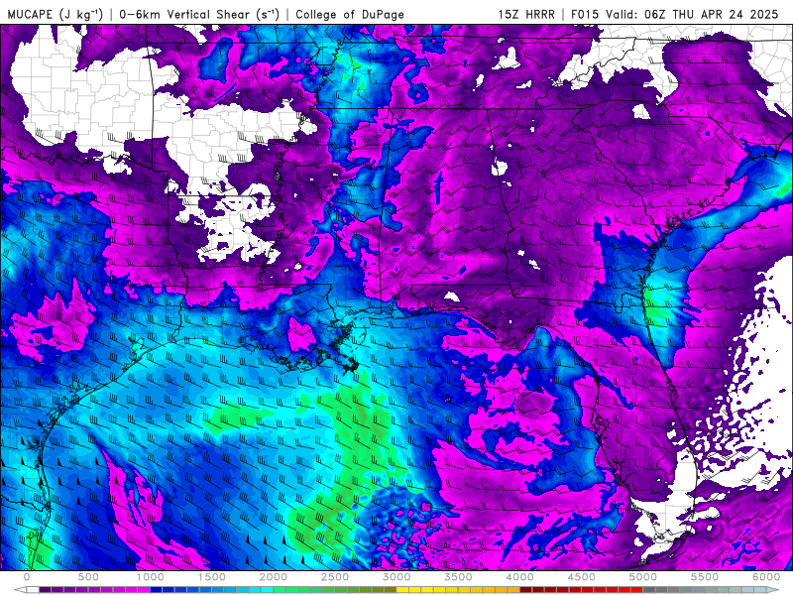
Task: Click the right end arrow of the color scale
Action: [773, 590]
